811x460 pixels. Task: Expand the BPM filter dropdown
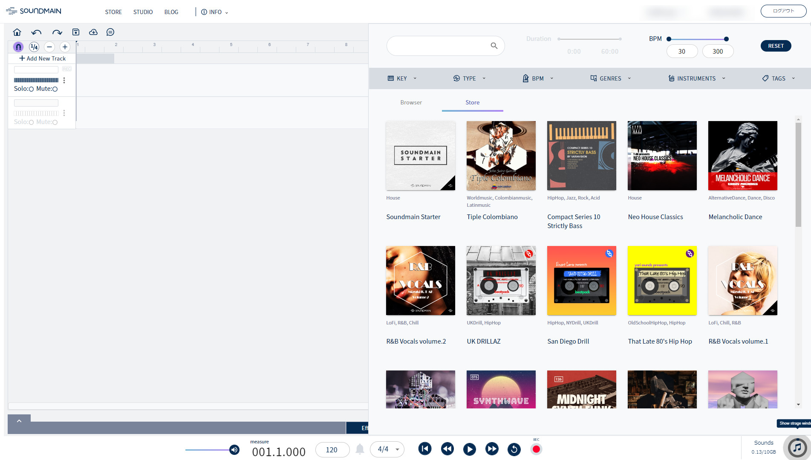pos(538,78)
